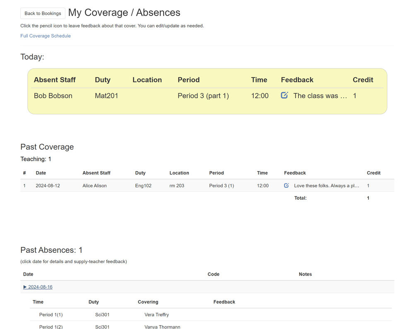Click the rm 203 location cell
Viewport: 414px width, 329px height.
point(177,186)
